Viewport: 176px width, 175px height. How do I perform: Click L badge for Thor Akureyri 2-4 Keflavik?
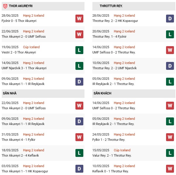79,153
